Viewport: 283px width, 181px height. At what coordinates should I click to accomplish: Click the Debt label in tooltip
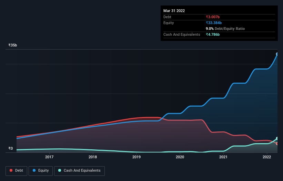coord(167,17)
